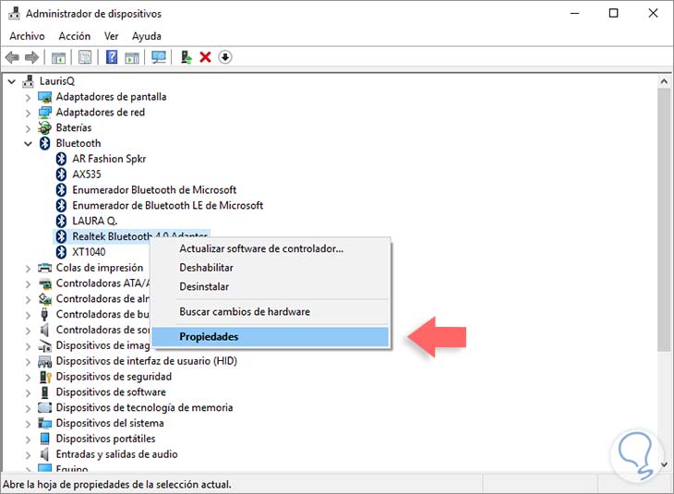674x494 pixels.
Task: Click the Dispositivos de seguridad icon
Action: [44, 377]
